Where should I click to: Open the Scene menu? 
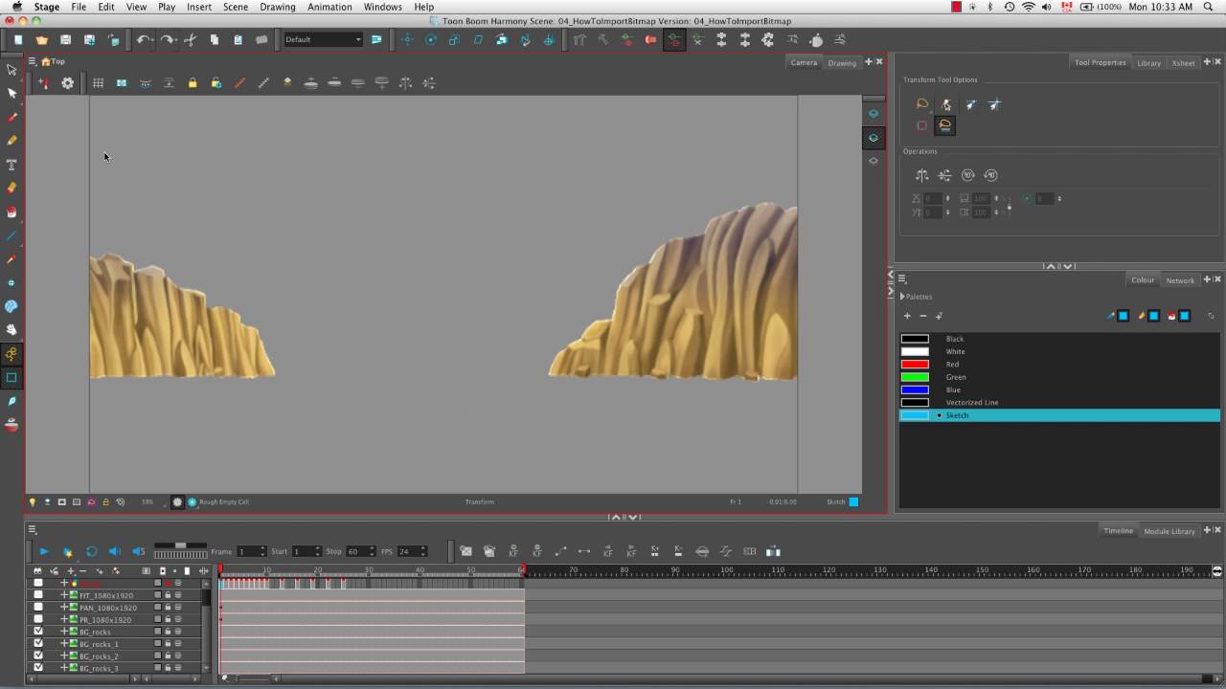click(x=236, y=7)
